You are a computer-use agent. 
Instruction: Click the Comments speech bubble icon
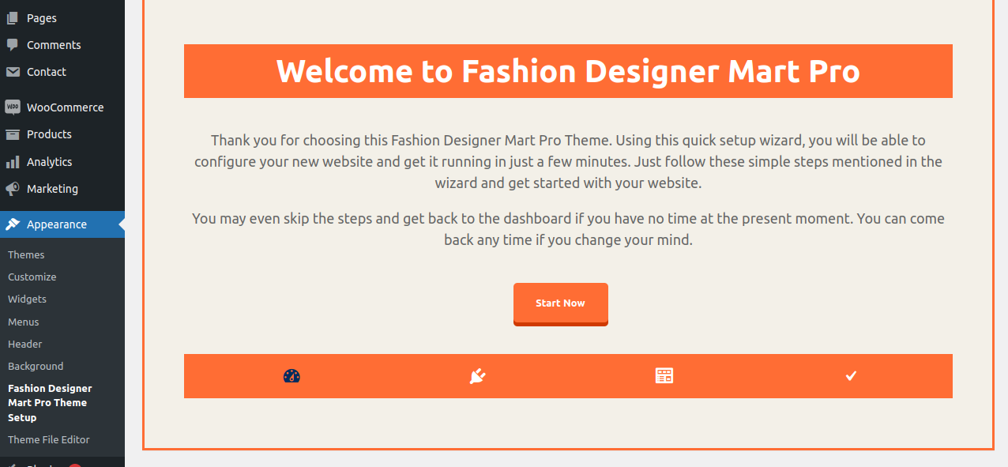point(13,45)
